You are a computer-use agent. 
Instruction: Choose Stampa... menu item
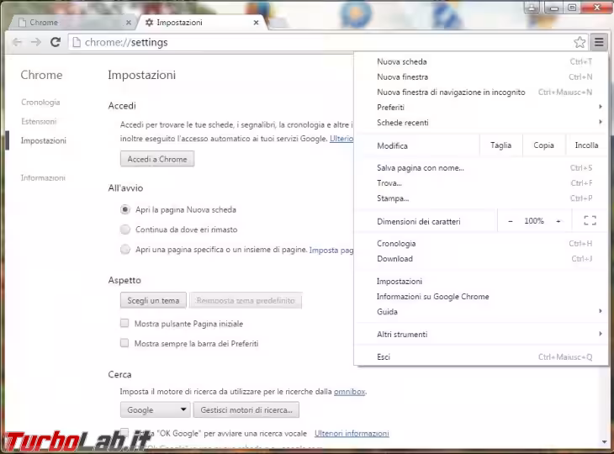click(x=481, y=198)
